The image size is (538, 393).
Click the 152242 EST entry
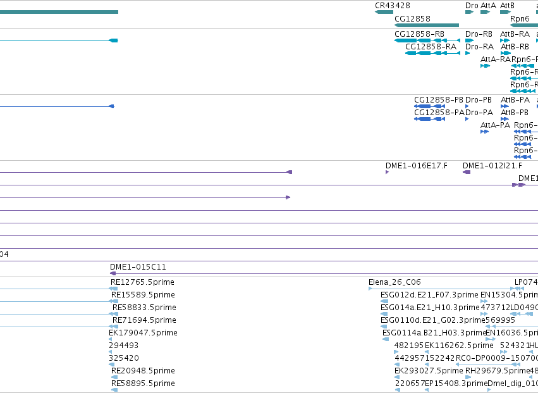pyautogui.click(x=427, y=365)
